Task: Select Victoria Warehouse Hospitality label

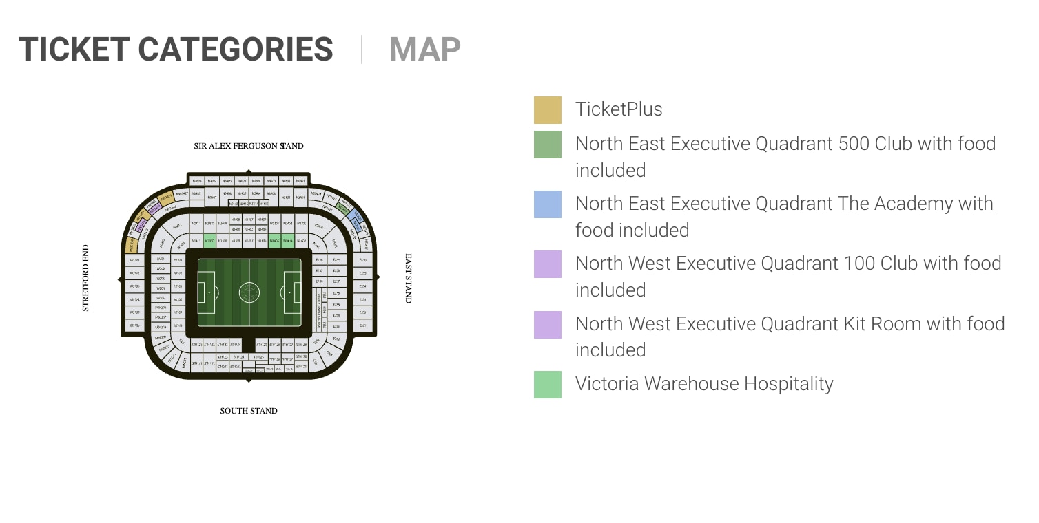Action: point(704,384)
